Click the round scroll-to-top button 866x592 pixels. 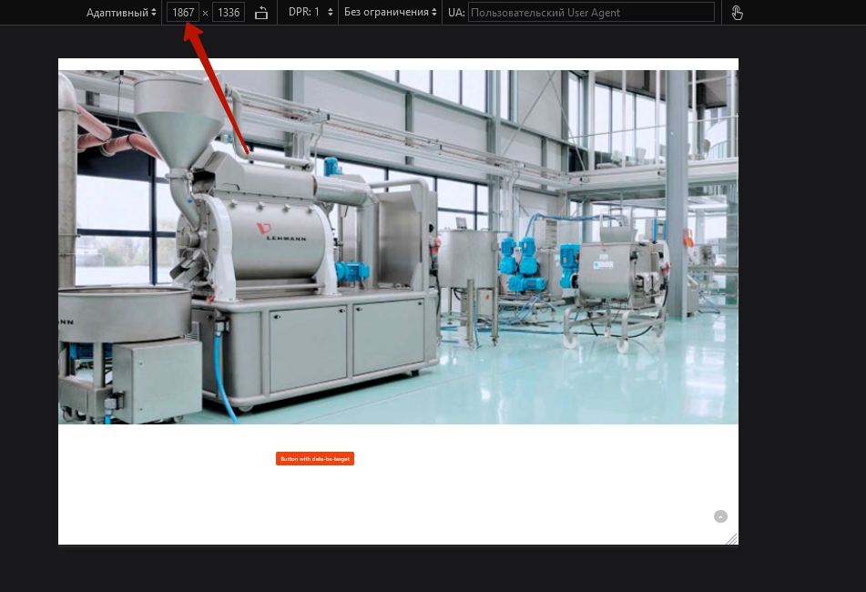click(x=720, y=516)
